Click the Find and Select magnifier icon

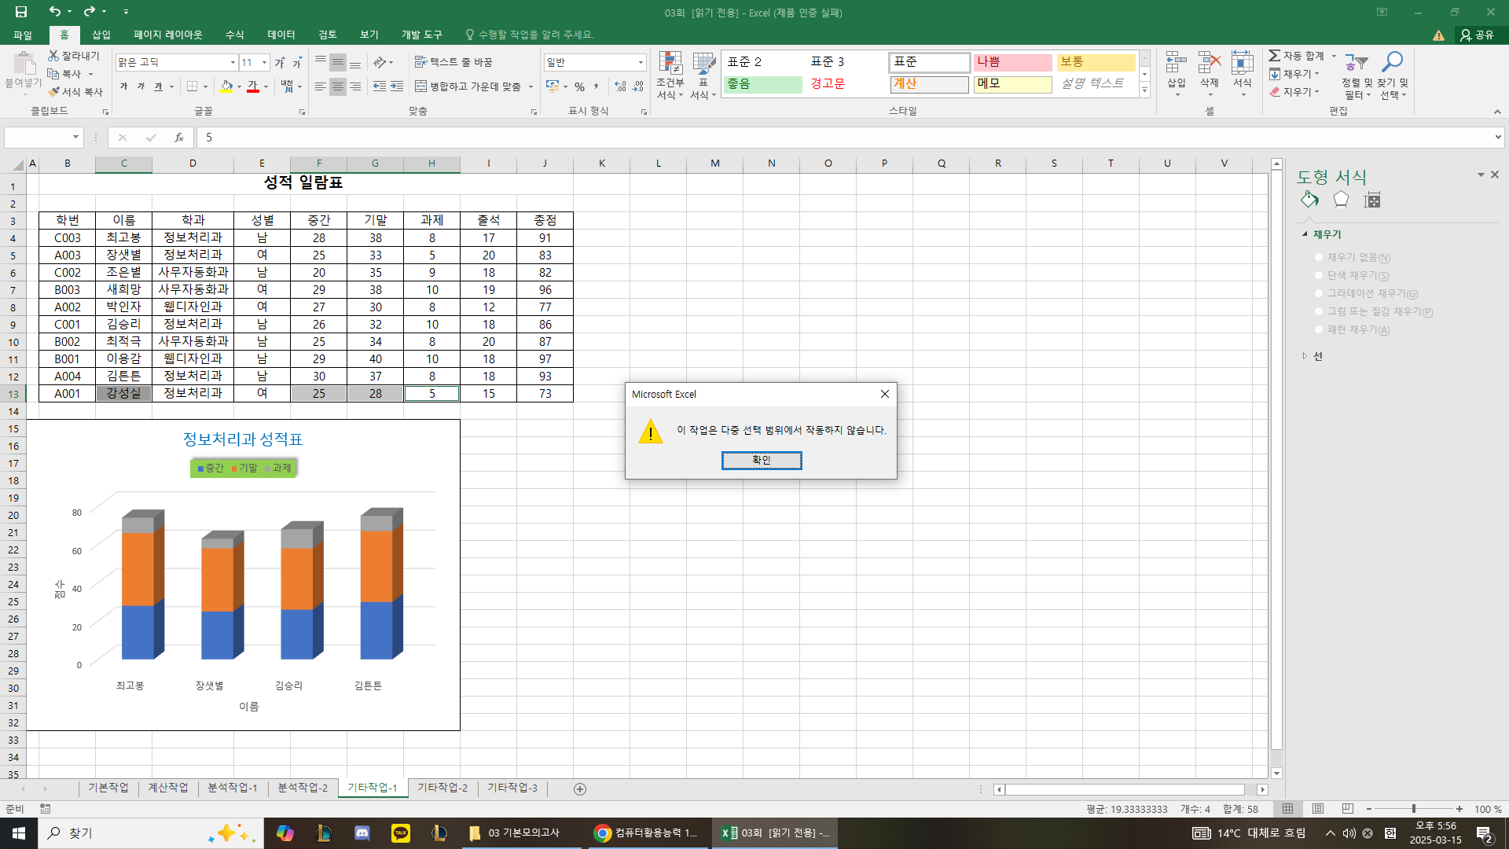tap(1393, 63)
